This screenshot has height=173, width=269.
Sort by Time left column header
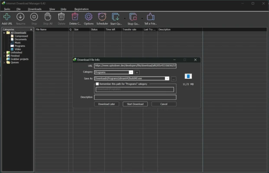pos(113,29)
